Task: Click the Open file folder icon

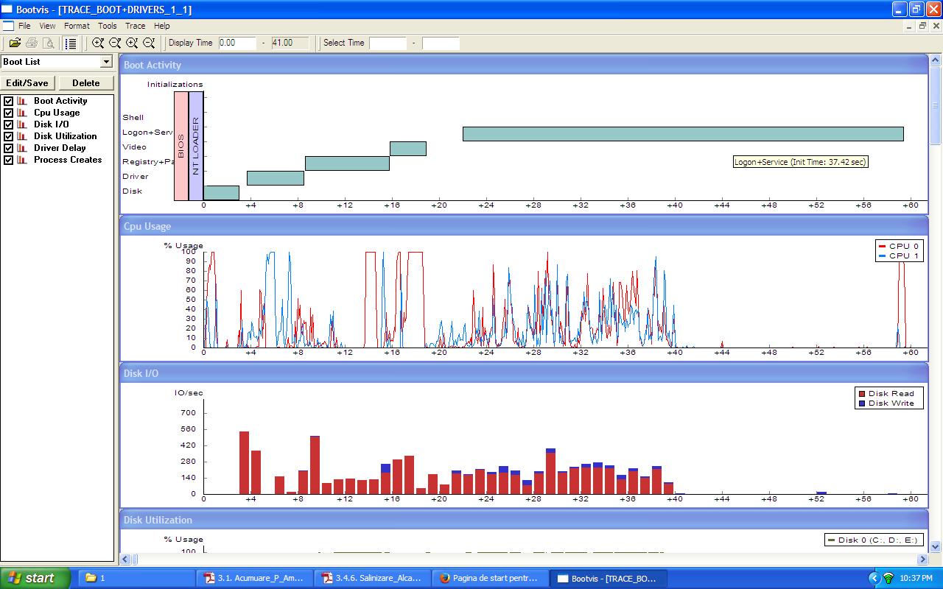Action: pyautogui.click(x=15, y=43)
